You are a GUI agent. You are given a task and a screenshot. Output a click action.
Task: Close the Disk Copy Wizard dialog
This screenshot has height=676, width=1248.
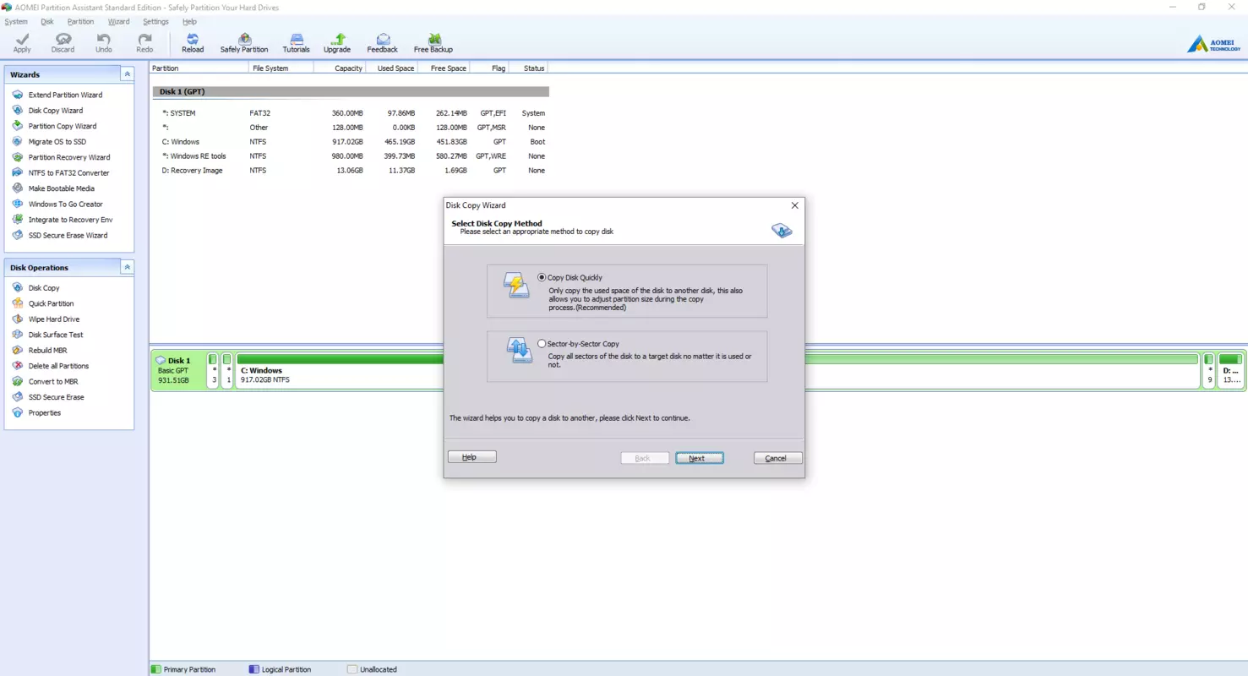tap(794, 205)
